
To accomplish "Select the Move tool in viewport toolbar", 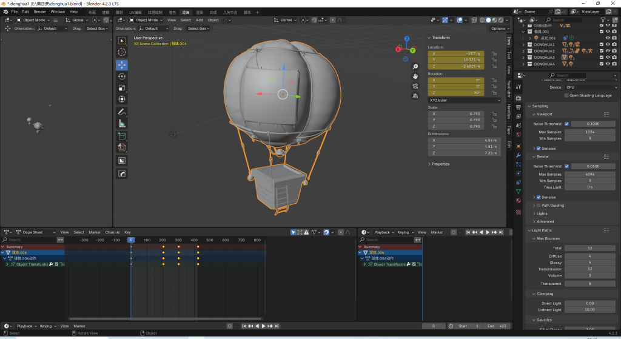I will (x=121, y=65).
